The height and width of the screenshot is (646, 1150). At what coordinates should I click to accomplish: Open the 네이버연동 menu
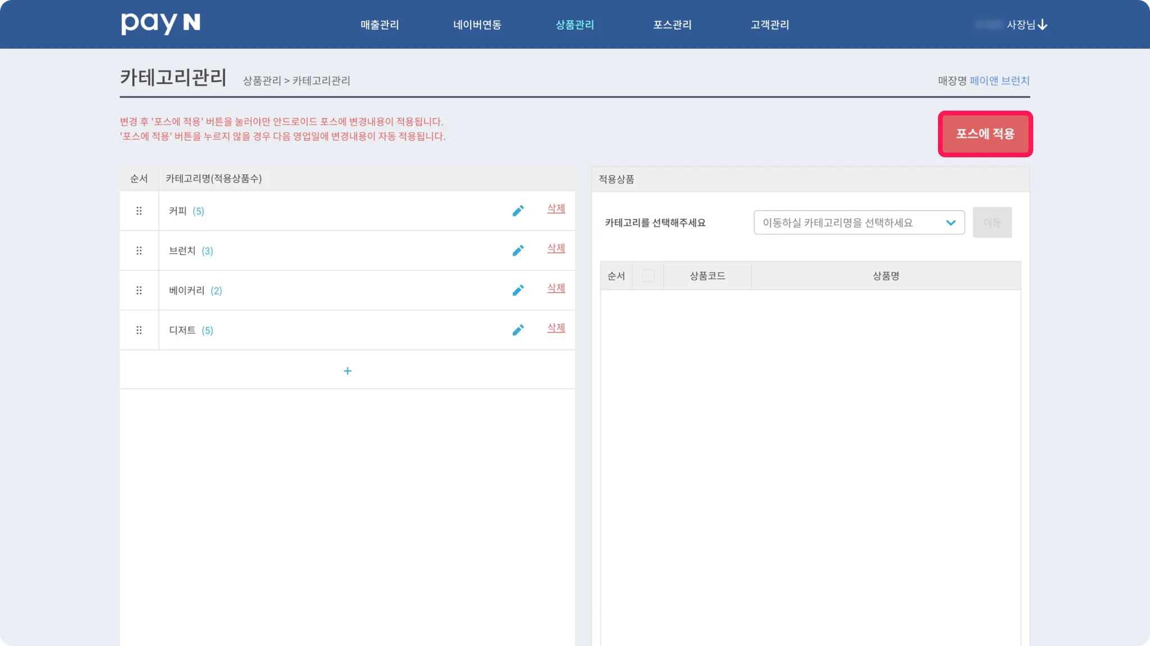(x=477, y=25)
